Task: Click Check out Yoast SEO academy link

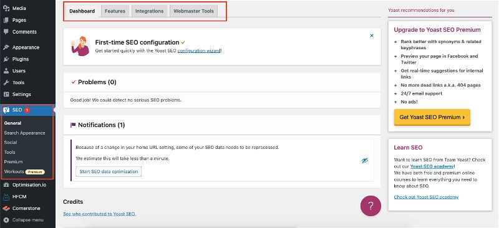Action: pyautogui.click(x=426, y=197)
